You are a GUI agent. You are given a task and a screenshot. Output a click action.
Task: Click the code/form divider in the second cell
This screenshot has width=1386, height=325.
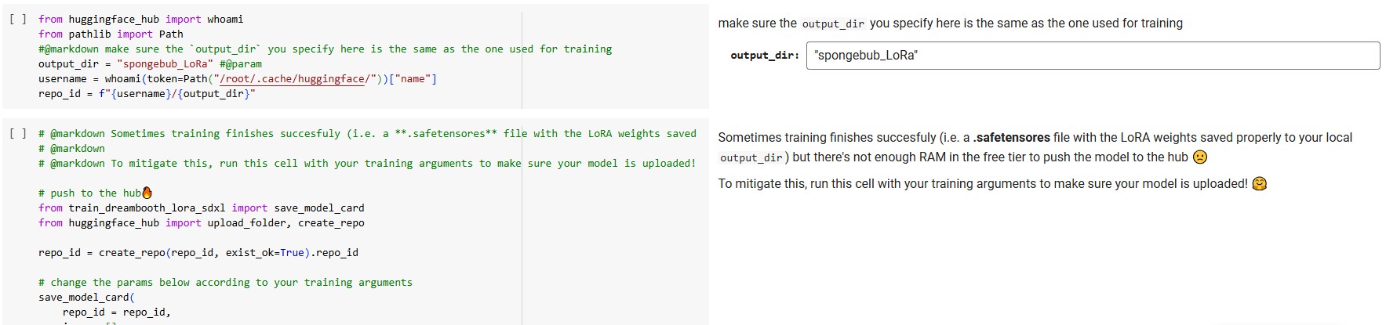pos(522,227)
